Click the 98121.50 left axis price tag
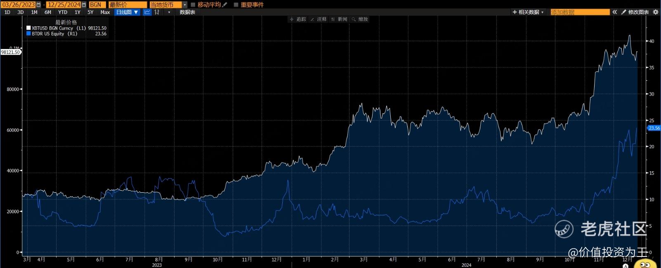This screenshot has height=268, width=661. (x=10, y=52)
